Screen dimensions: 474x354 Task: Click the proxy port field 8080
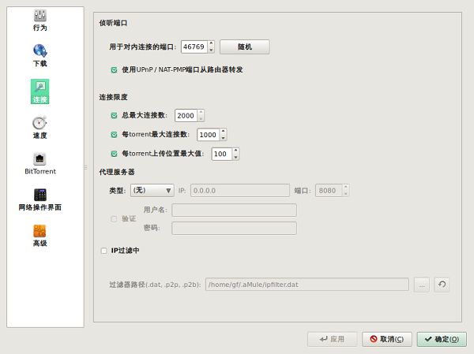tap(329, 191)
